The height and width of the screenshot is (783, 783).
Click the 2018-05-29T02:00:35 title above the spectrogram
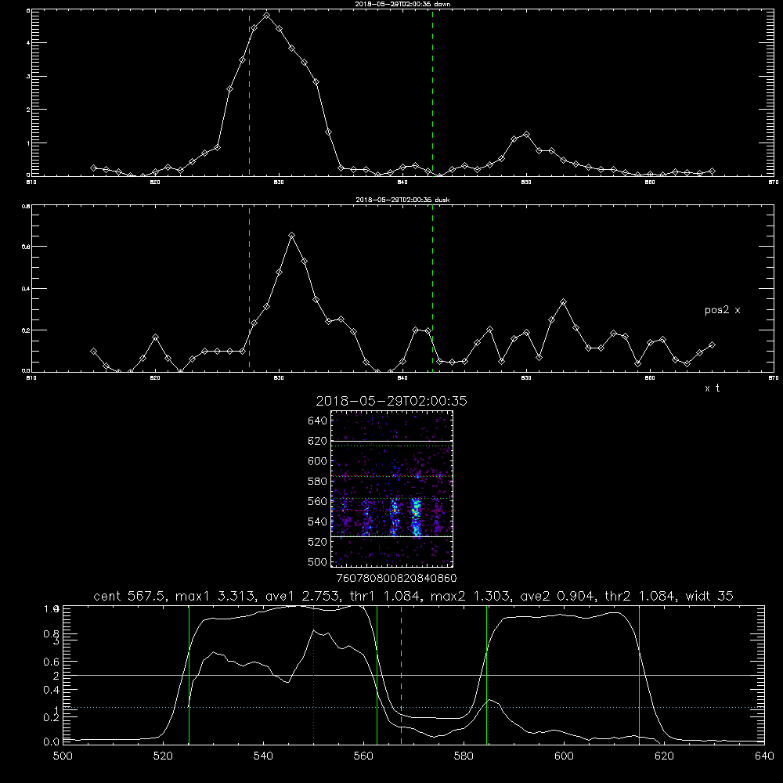[391, 401]
